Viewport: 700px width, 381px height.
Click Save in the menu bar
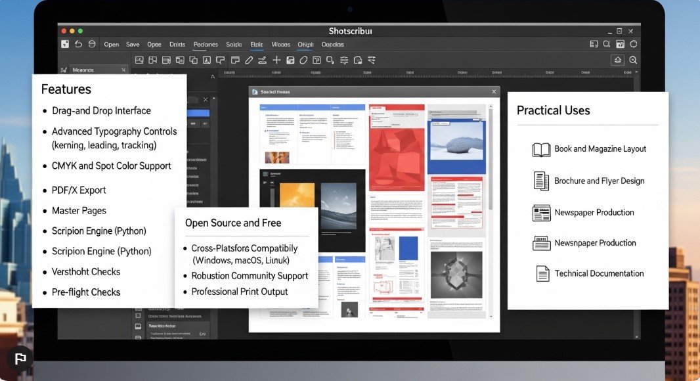click(133, 44)
